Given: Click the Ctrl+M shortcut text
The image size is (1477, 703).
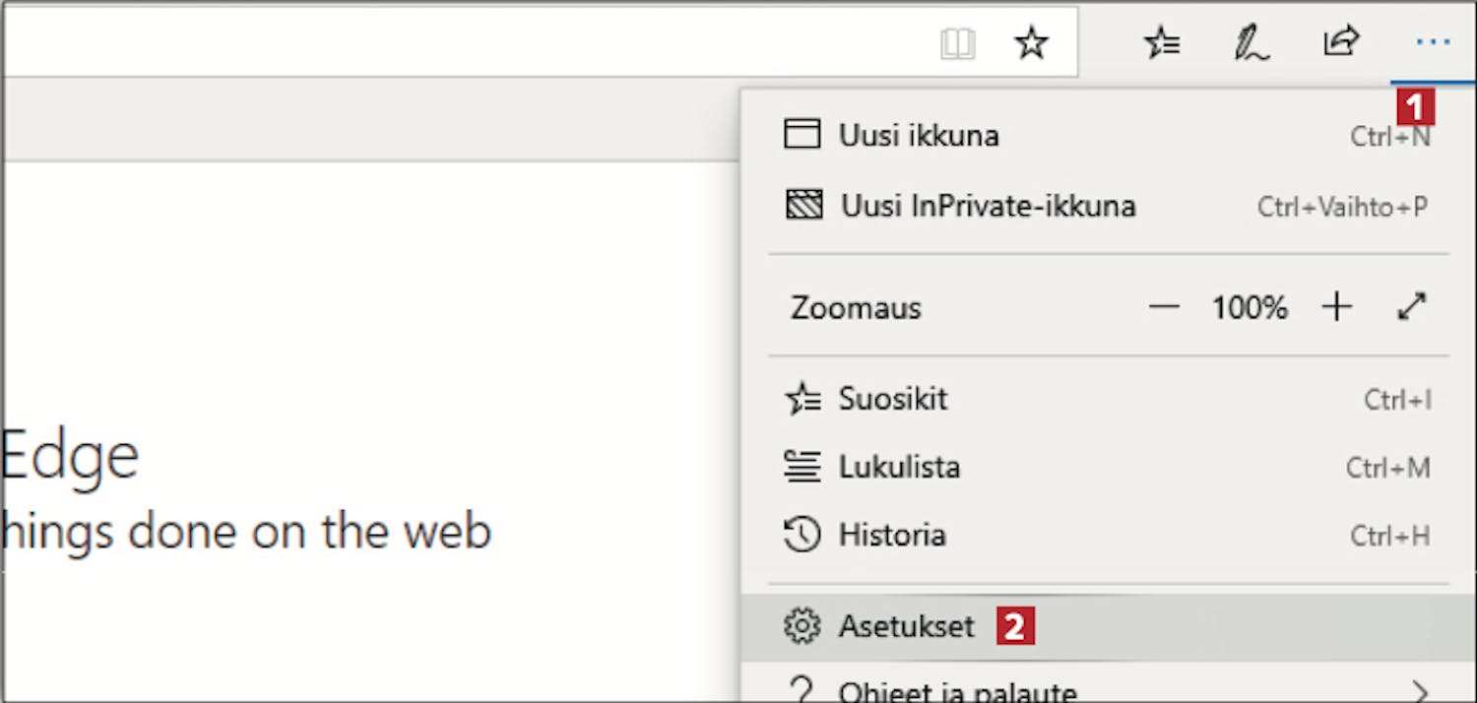Looking at the screenshot, I should (x=1388, y=468).
